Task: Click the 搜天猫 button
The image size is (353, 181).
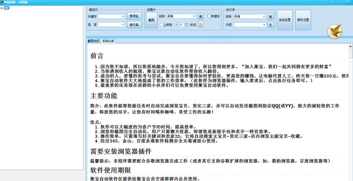Action: 134,25
